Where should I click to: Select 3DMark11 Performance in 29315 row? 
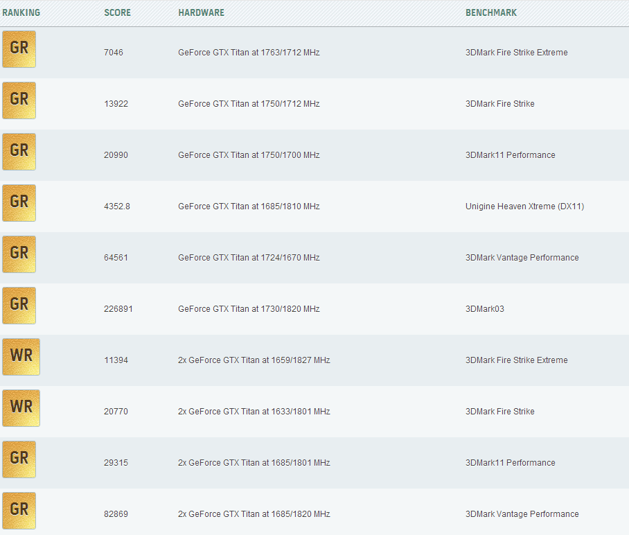coord(511,463)
